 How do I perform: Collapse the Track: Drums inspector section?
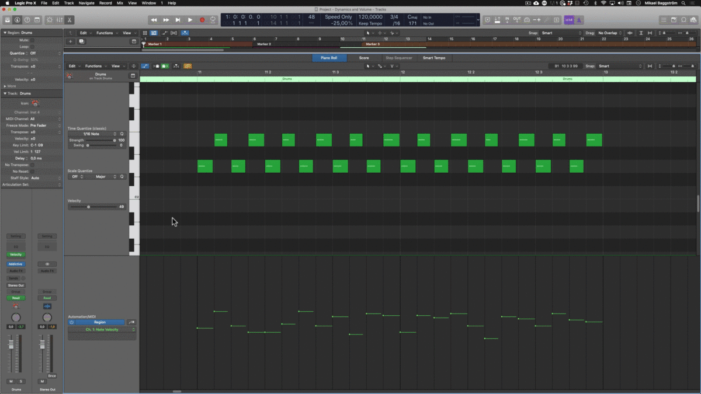point(6,93)
